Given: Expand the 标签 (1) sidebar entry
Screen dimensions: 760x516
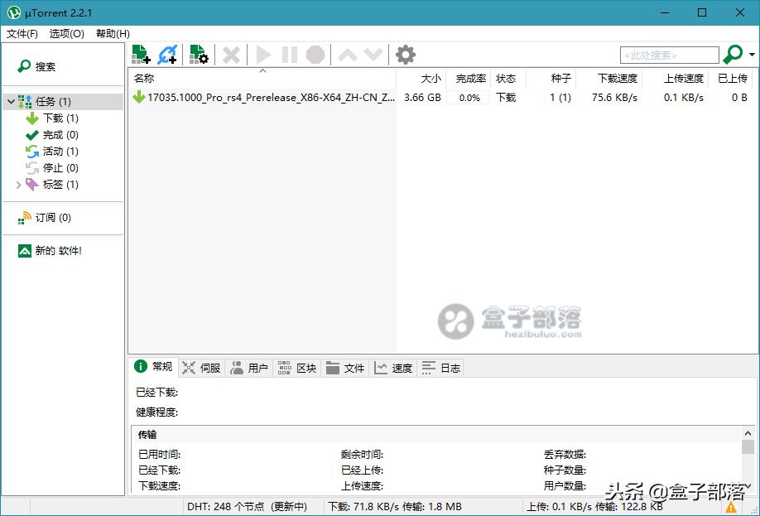Looking at the screenshot, I should (x=19, y=184).
